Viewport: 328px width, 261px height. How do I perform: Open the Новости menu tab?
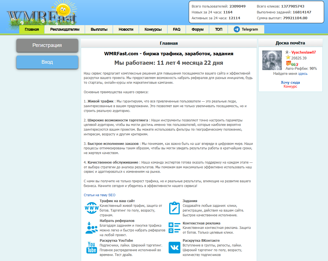[x=126, y=29]
